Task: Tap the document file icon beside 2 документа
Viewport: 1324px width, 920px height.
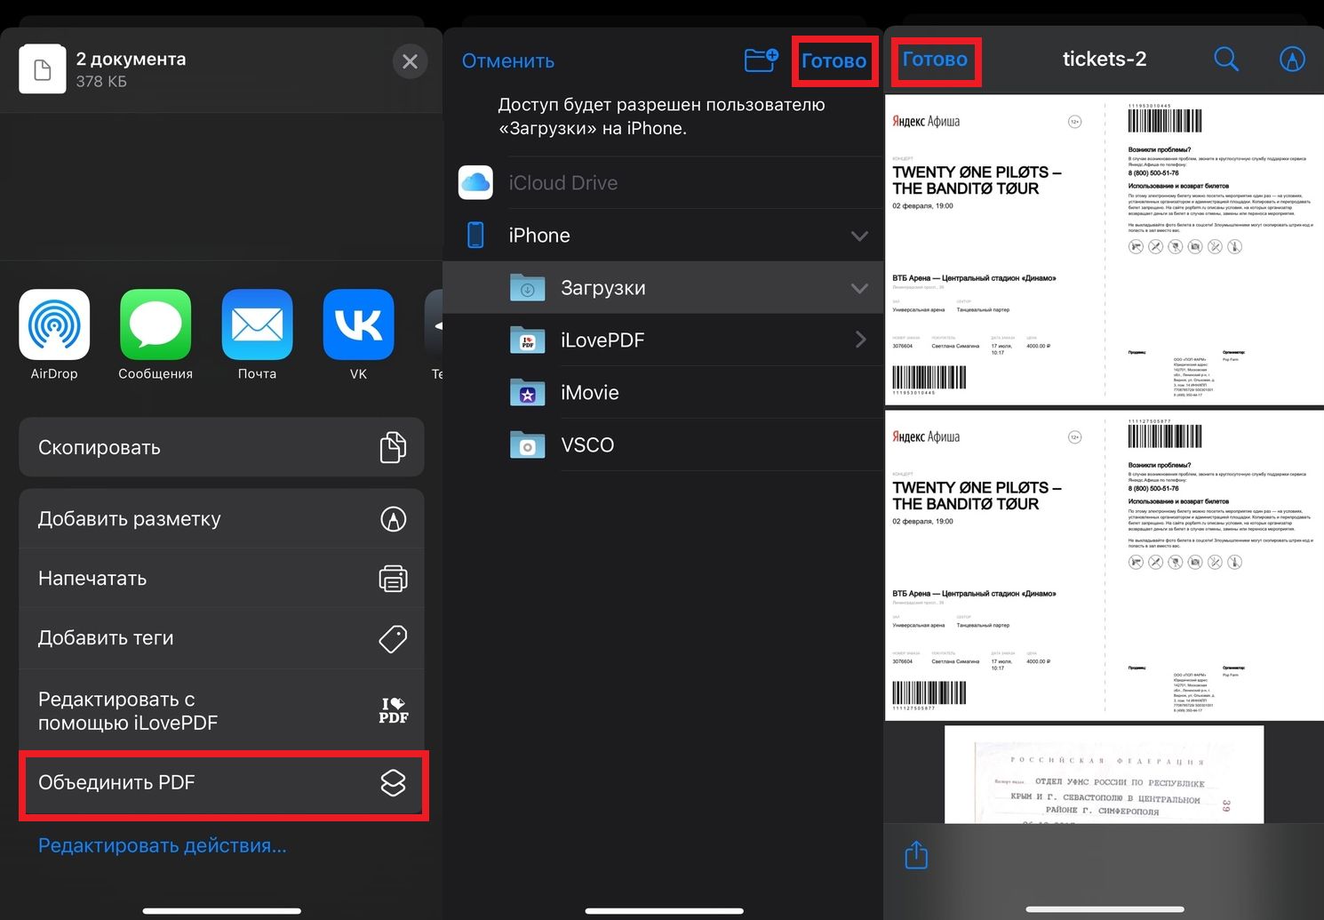Action: click(x=43, y=69)
